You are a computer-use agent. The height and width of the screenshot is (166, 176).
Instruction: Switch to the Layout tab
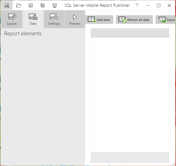pyautogui.click(x=12, y=19)
